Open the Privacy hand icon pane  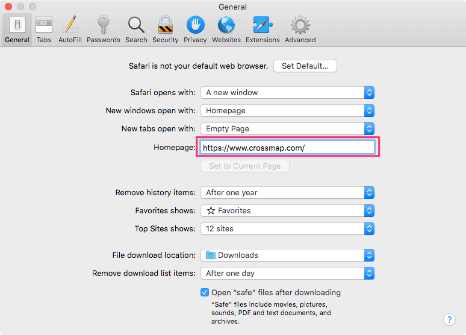coord(195,30)
